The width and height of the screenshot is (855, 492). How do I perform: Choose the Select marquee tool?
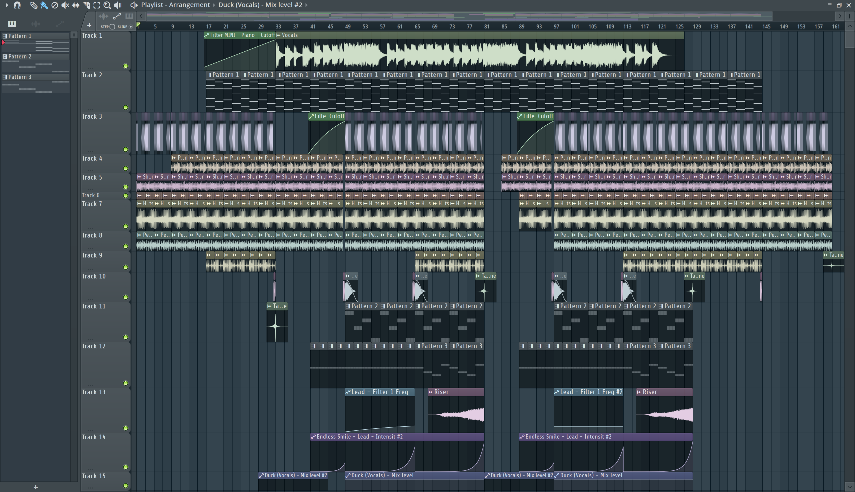97,5
